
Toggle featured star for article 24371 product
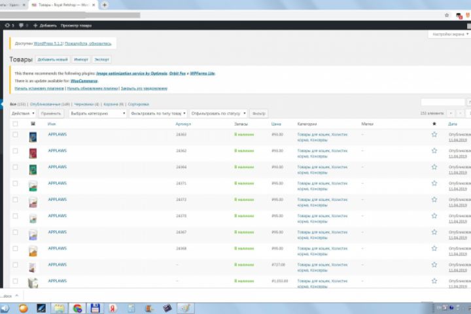point(434,183)
